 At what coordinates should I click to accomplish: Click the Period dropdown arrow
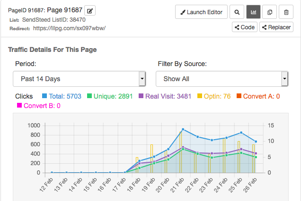142,79
